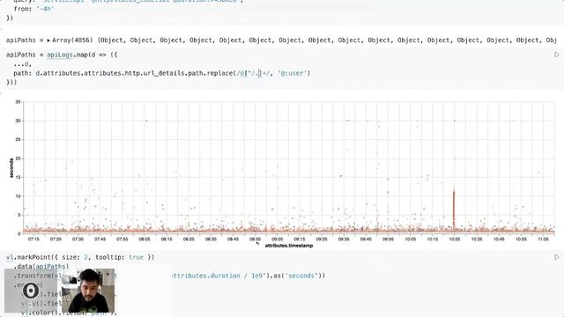
Task: Click the 08:55 x-axis tick label
Action: pos(255,239)
